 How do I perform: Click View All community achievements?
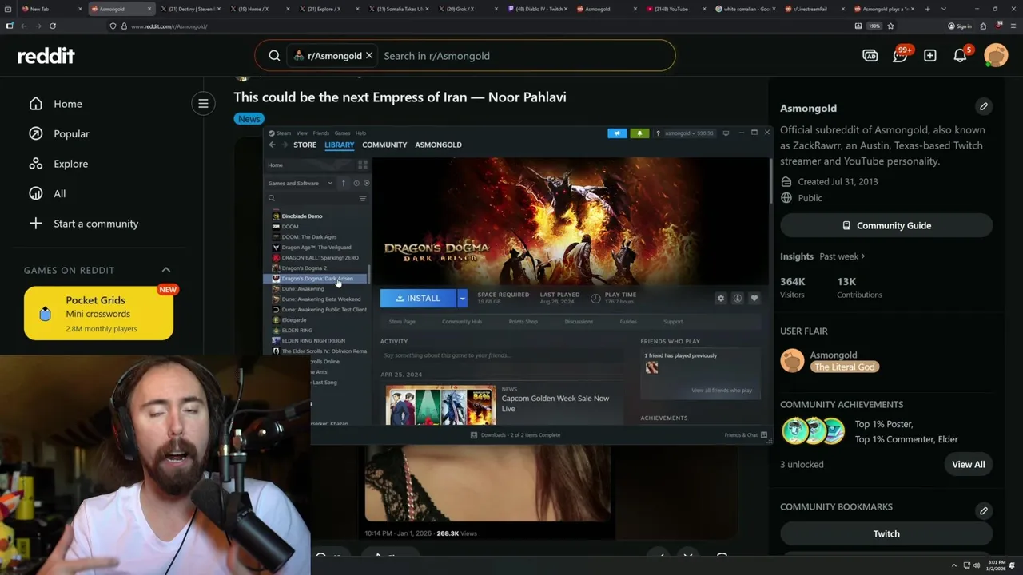pos(968,464)
